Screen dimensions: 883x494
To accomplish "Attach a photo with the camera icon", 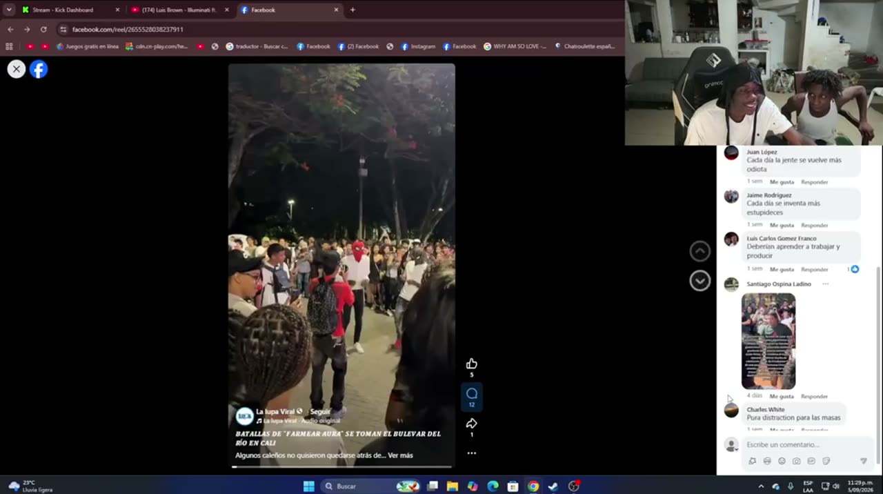I will (796, 461).
